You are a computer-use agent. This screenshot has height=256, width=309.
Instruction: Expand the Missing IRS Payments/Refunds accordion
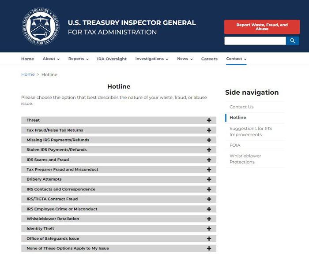(119, 140)
